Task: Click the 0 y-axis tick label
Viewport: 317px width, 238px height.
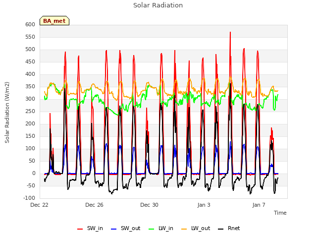Action: 34,173
